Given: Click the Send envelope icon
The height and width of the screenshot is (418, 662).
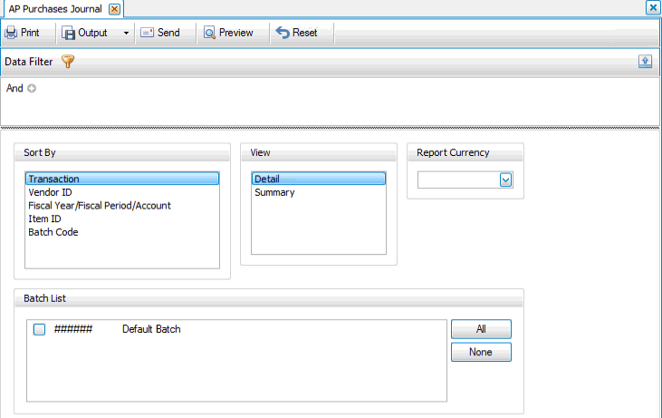Looking at the screenshot, I should 147,33.
